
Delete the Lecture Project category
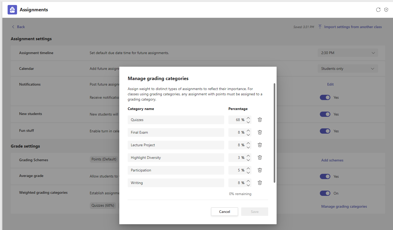pos(260,145)
